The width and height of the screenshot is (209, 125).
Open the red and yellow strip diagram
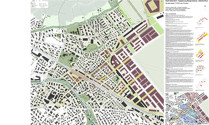click(202, 37)
